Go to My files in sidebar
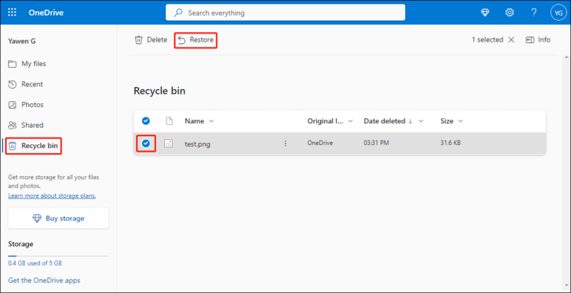The height and width of the screenshot is (293, 571). point(28,64)
